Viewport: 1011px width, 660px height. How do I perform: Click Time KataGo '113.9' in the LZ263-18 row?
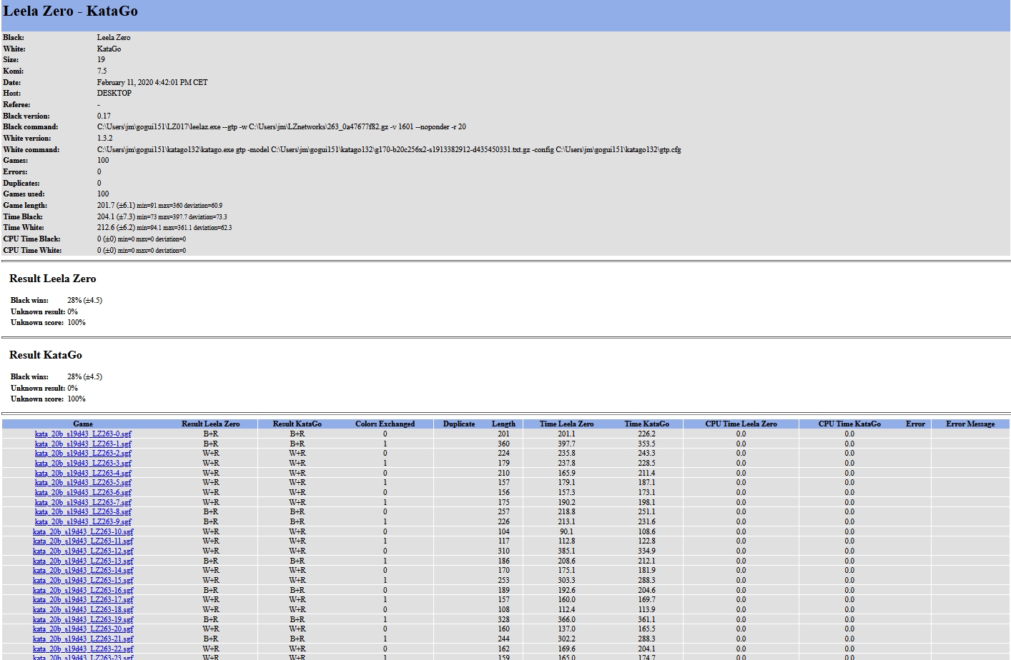pos(646,609)
